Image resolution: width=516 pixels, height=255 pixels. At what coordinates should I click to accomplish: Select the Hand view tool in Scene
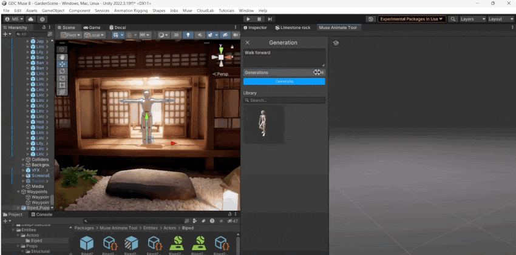62,57
